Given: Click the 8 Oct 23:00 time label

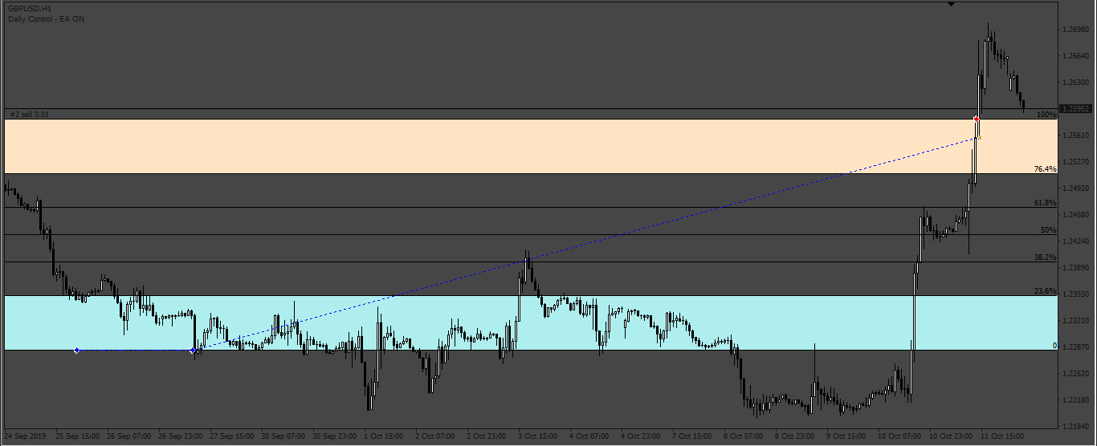Looking at the screenshot, I should (795, 436).
